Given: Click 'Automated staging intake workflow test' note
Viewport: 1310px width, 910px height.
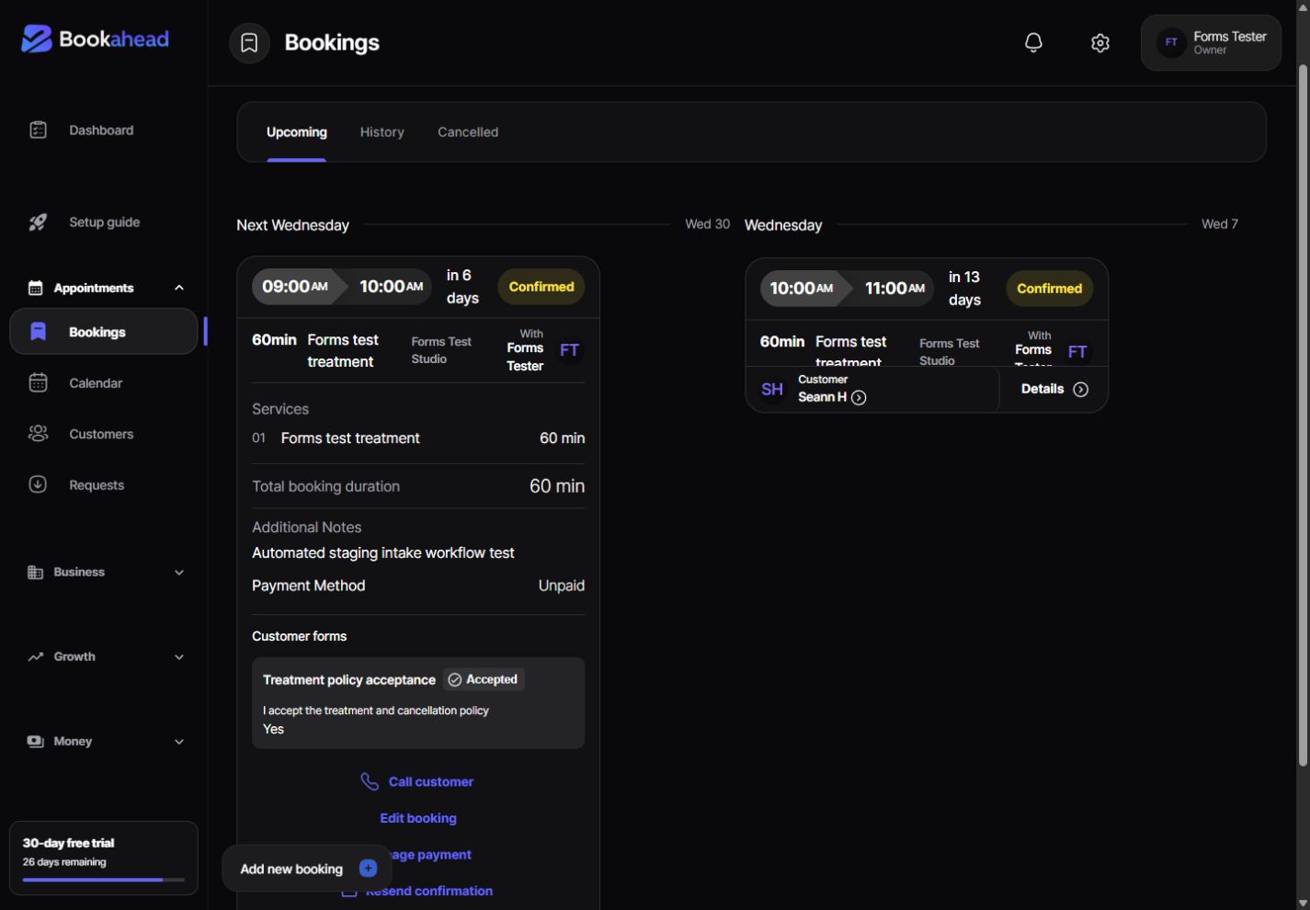Looking at the screenshot, I should (x=383, y=552).
